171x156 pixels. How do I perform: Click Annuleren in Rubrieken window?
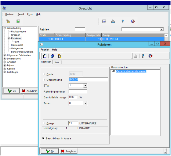click(x=68, y=151)
